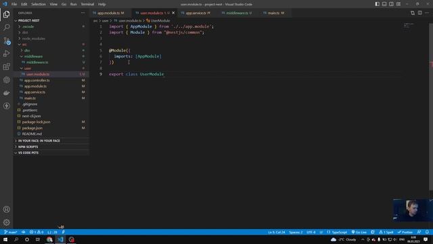This screenshot has width=433, height=244.
Task: Open app.controller.ts in the file tree
Action: pos(51,80)
